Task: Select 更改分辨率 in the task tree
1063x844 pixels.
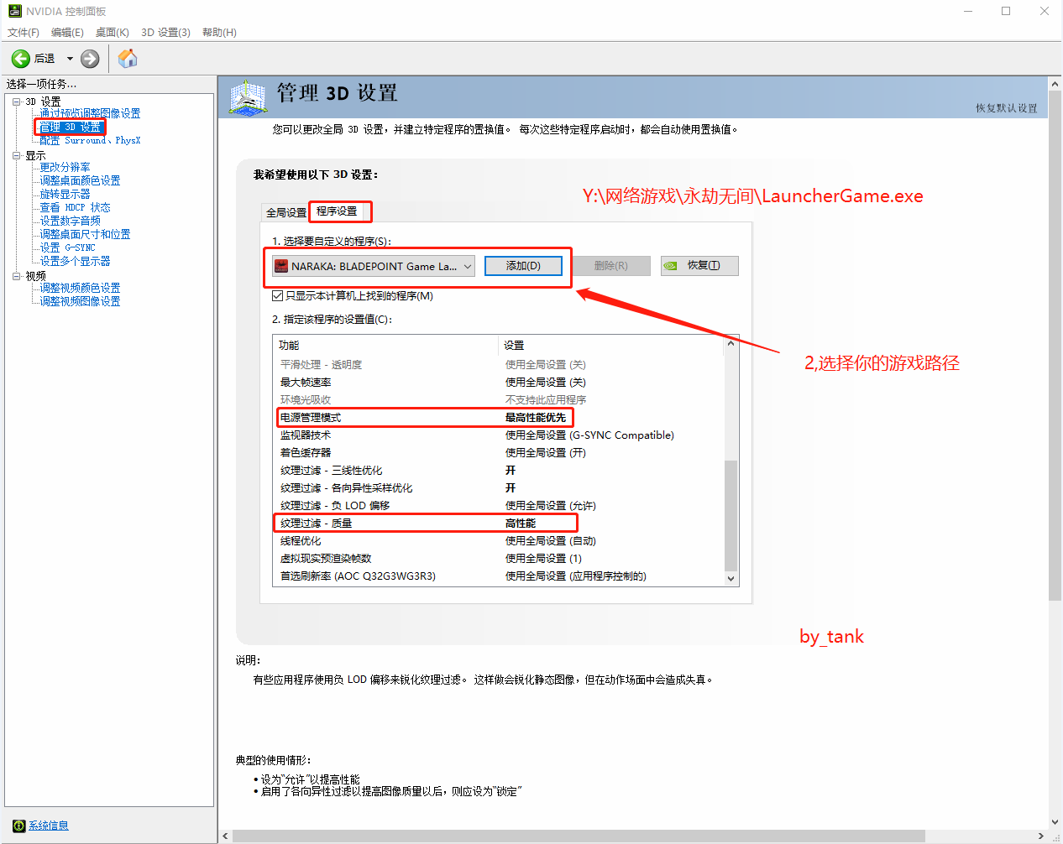Action: [x=65, y=167]
